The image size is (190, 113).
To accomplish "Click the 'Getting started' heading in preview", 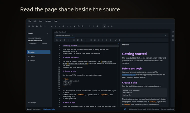I will click(x=134, y=54).
